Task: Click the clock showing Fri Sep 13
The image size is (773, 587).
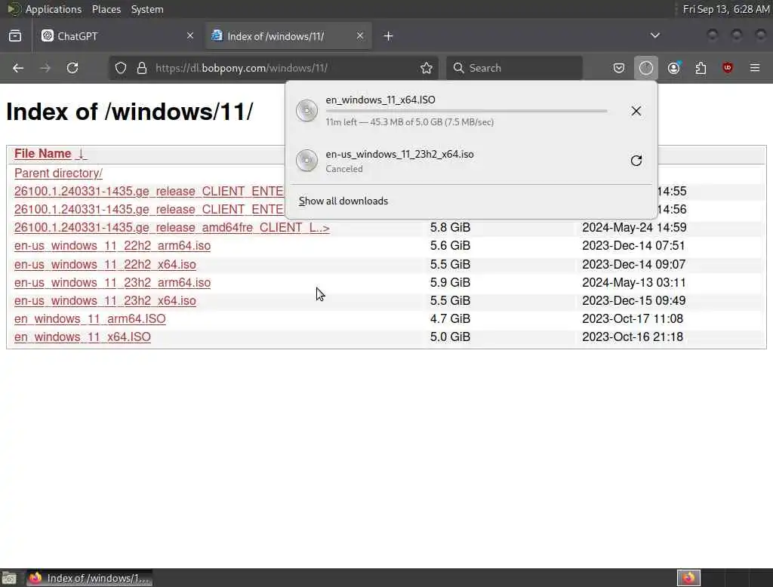Action: pos(725,9)
